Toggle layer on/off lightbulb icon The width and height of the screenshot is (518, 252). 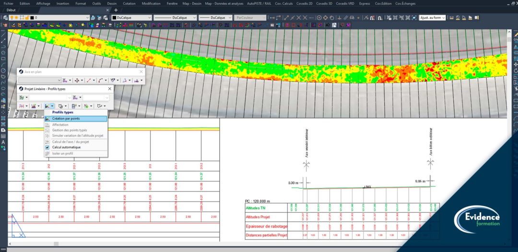[x=12, y=18]
